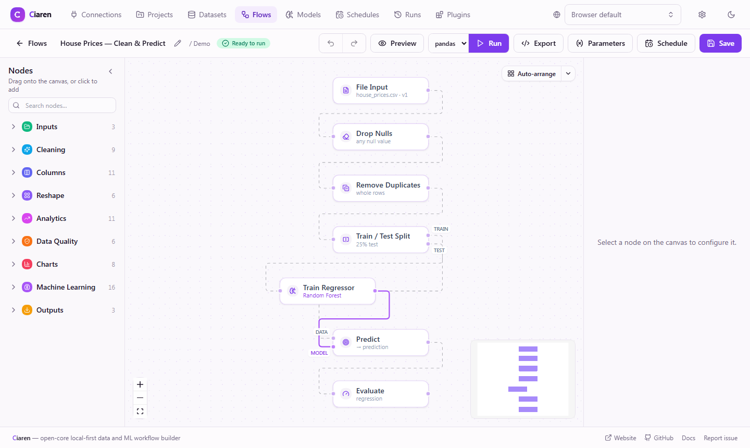Click the Preview button
Image resolution: width=750 pixels, height=448 pixels.
coord(397,43)
